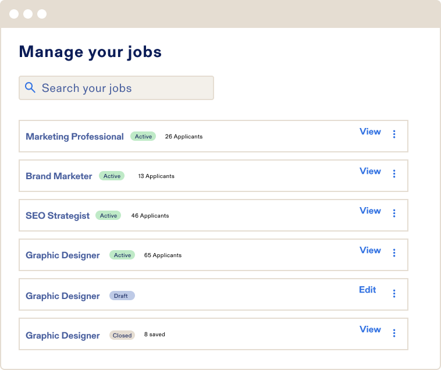The image size is (441, 370).
Task: Edit the draft Graphic Designer job
Action: 367,290
